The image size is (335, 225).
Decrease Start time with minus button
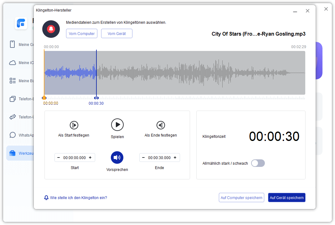click(59, 157)
